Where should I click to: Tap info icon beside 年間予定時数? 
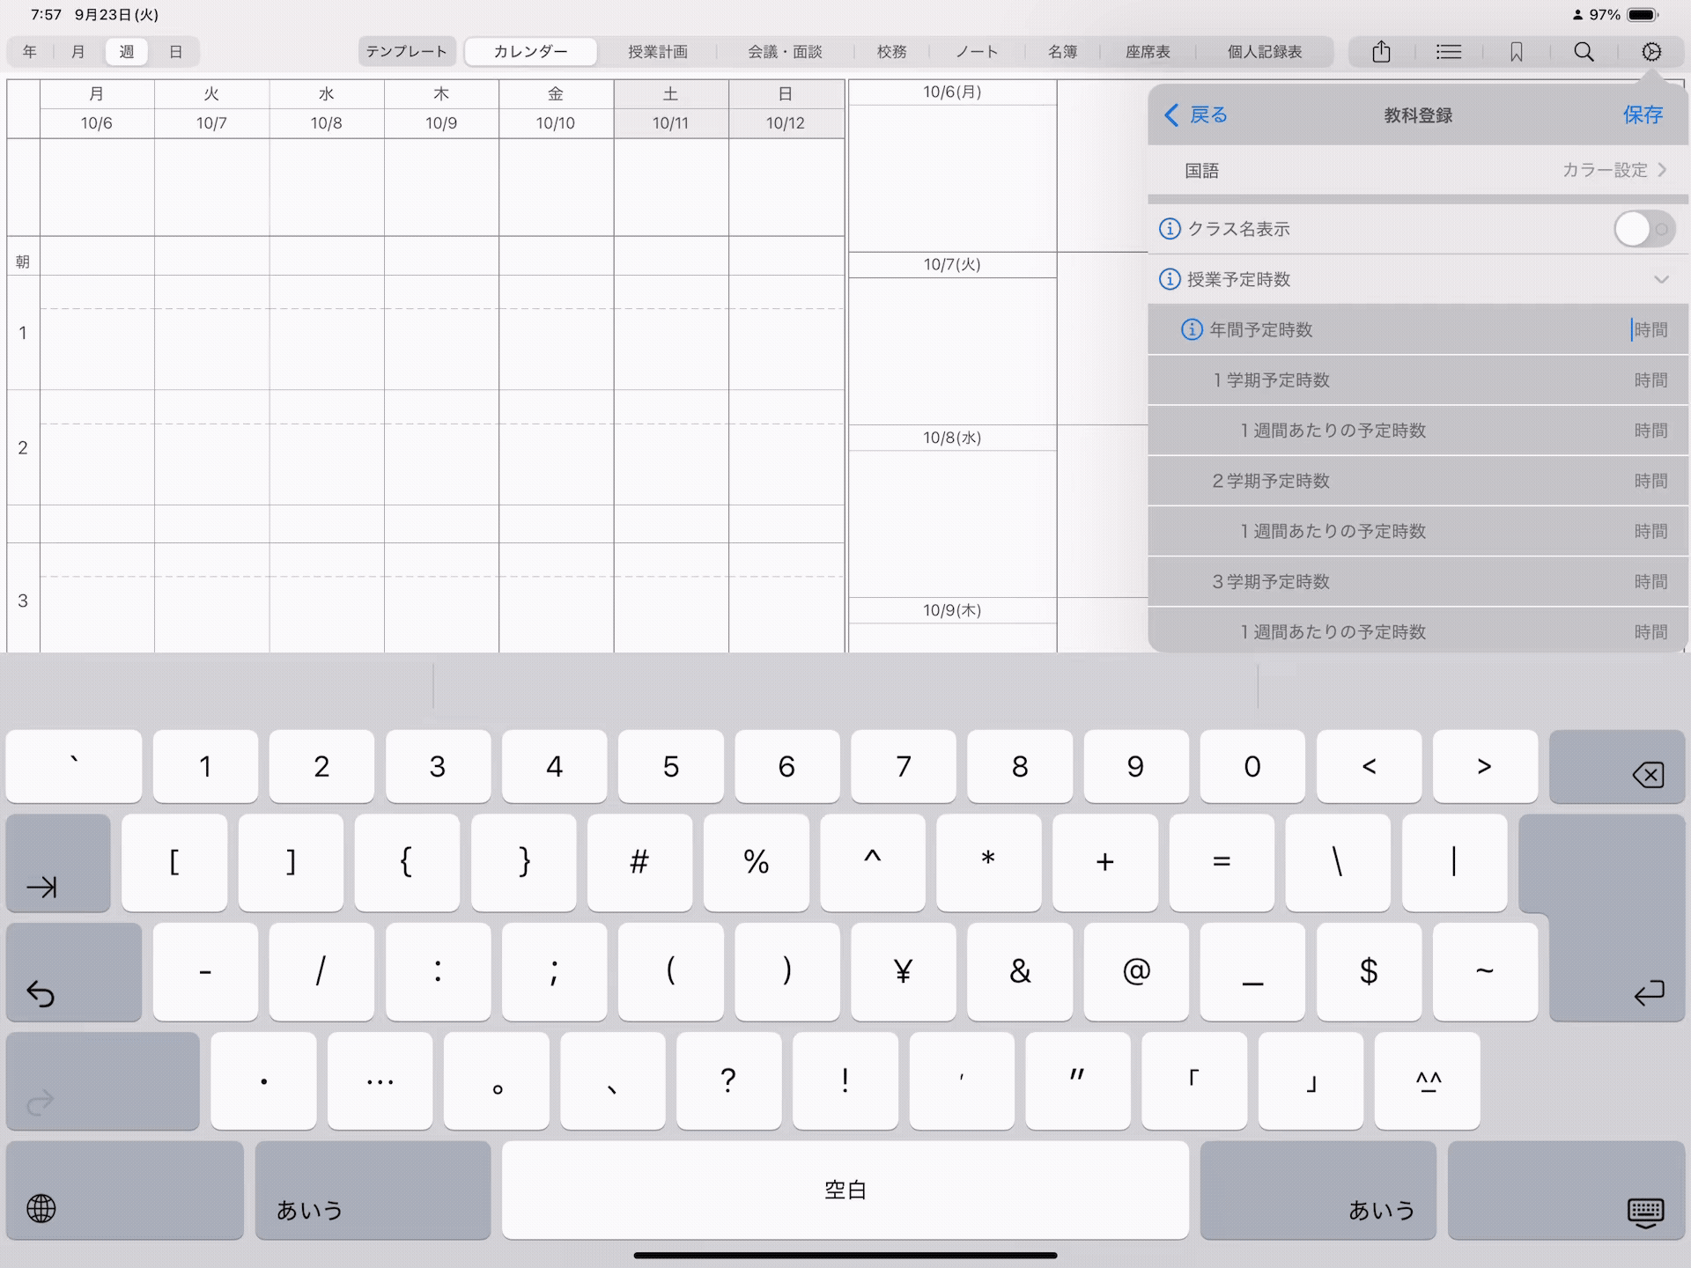click(x=1191, y=329)
